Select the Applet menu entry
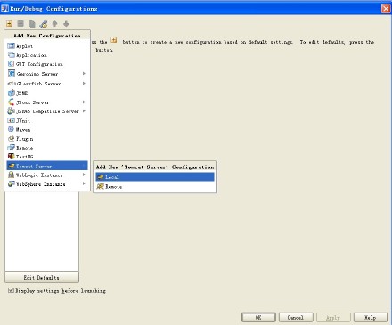The height and width of the screenshot is (325, 392). [47, 46]
